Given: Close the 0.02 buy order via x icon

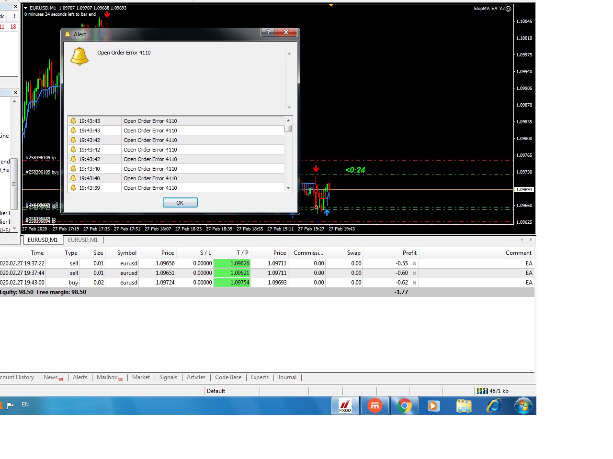Looking at the screenshot, I should click(414, 283).
